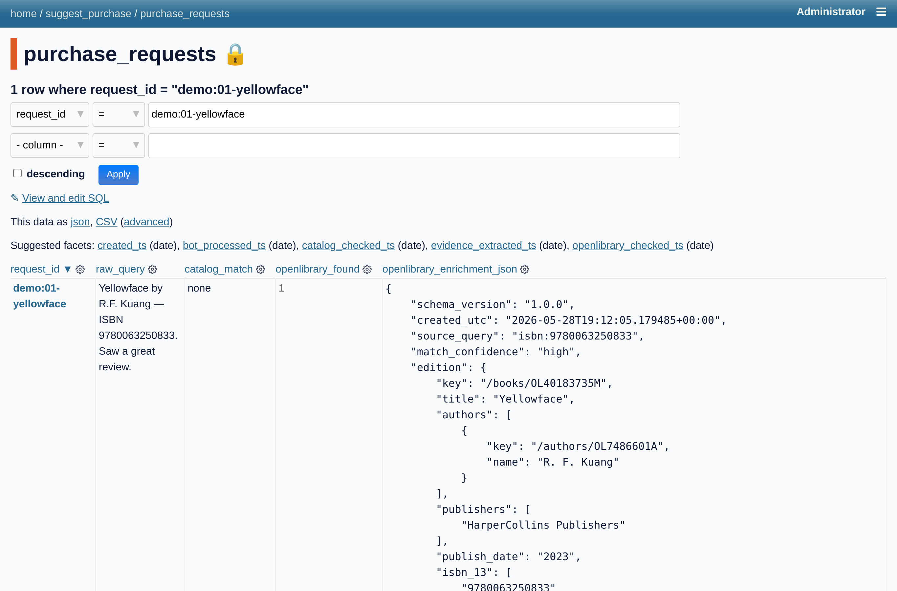
Task: Open openlibrary_enrichment_json column gear options
Action: [525, 269]
